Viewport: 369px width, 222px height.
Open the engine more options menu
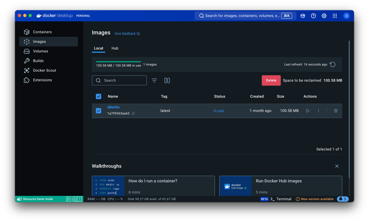click(x=80, y=199)
